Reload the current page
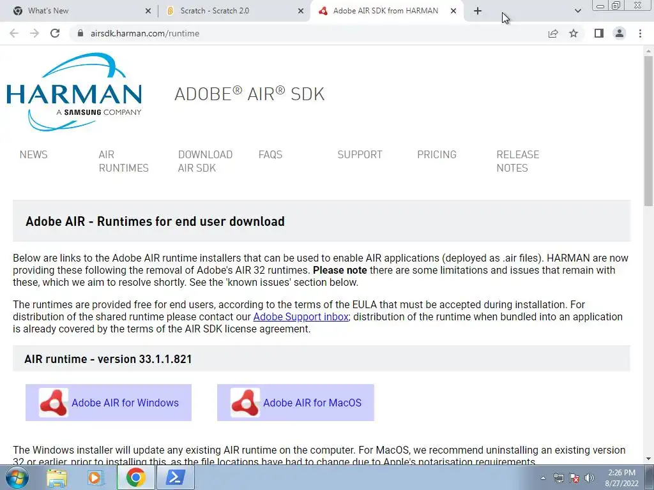The width and height of the screenshot is (654, 490). (x=55, y=33)
